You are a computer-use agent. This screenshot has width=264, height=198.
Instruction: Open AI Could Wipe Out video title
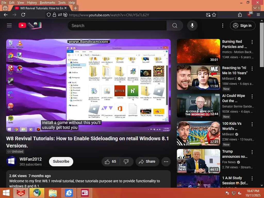(x=234, y=98)
